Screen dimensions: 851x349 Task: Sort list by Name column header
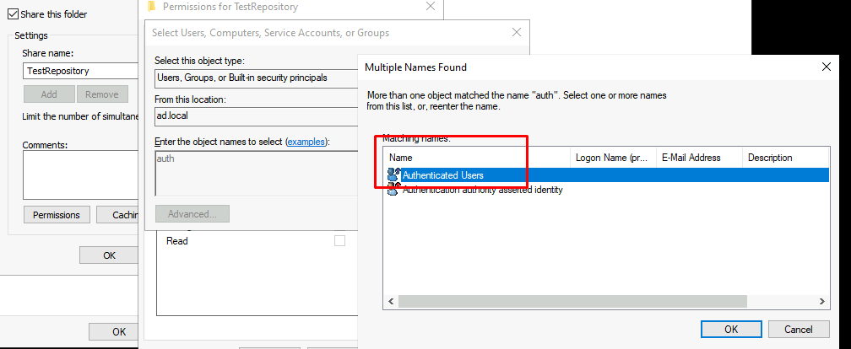[477, 158]
